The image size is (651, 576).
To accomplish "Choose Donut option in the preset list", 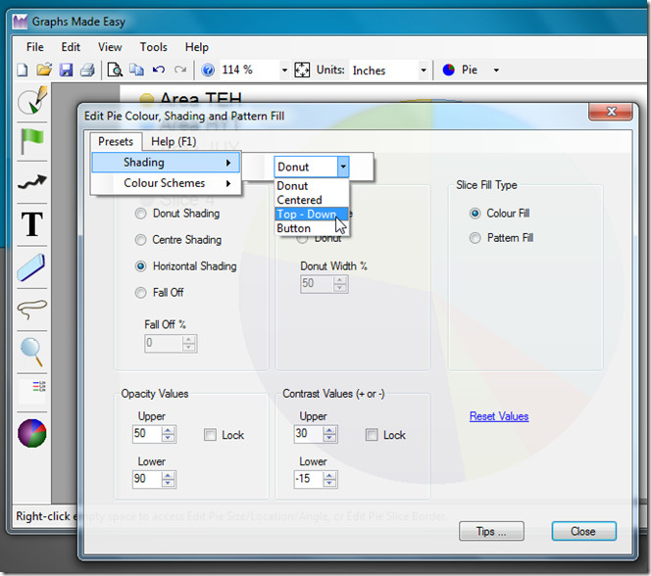I will tap(311, 186).
